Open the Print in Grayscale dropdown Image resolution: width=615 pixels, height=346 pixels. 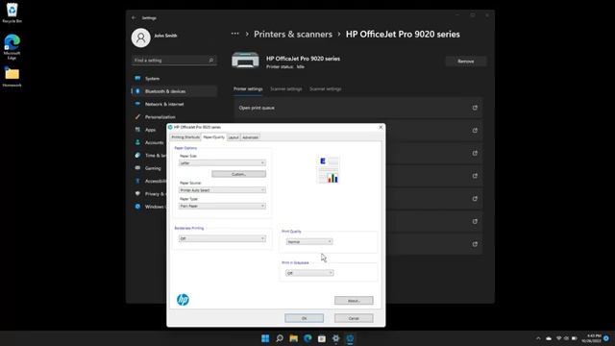tap(309, 273)
